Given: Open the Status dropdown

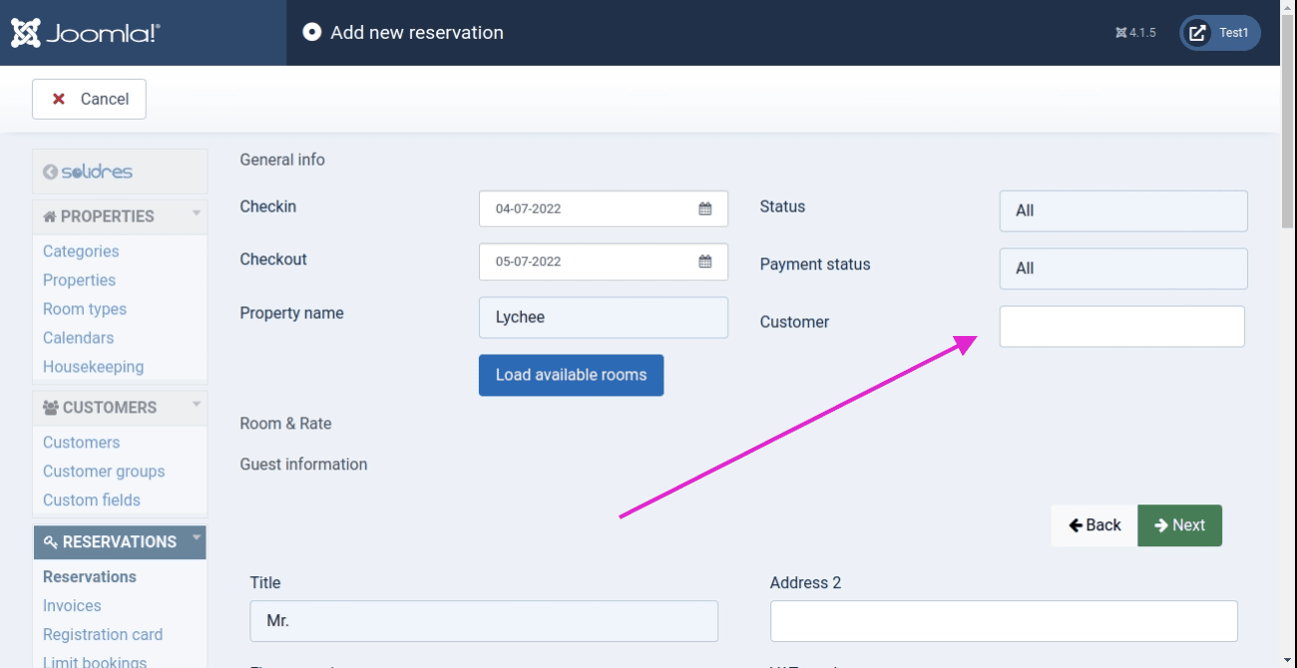Looking at the screenshot, I should coord(1122,210).
